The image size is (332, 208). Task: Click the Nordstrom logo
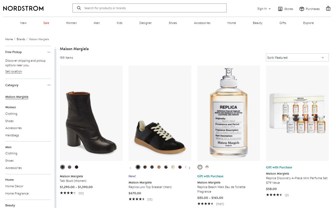pyautogui.click(x=23, y=9)
